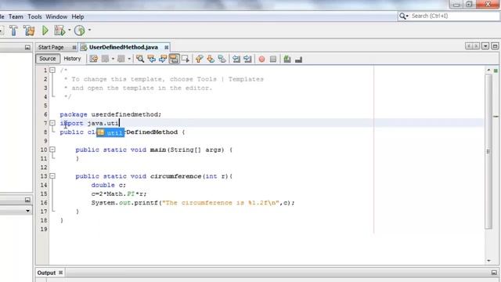The width and height of the screenshot is (501, 282).
Task: Minimize the Output panel
Action: (494, 273)
